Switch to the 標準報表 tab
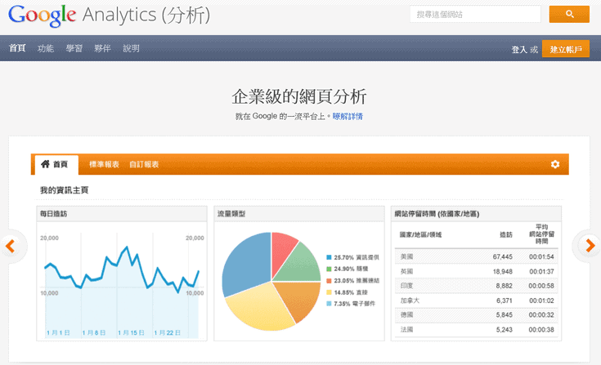The height and width of the screenshot is (365, 601). click(x=105, y=164)
